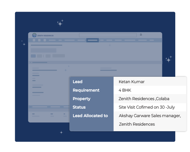Select the Requirement row label
190x152 pixels.
[x=86, y=90]
